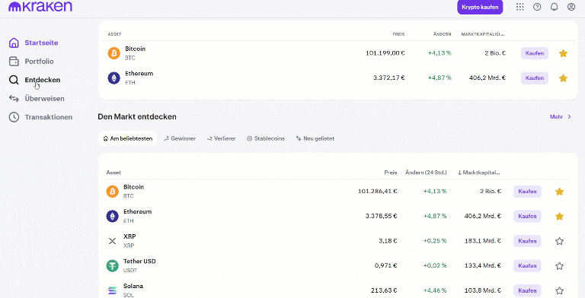Click Kaufen for XRP

pyautogui.click(x=527, y=241)
